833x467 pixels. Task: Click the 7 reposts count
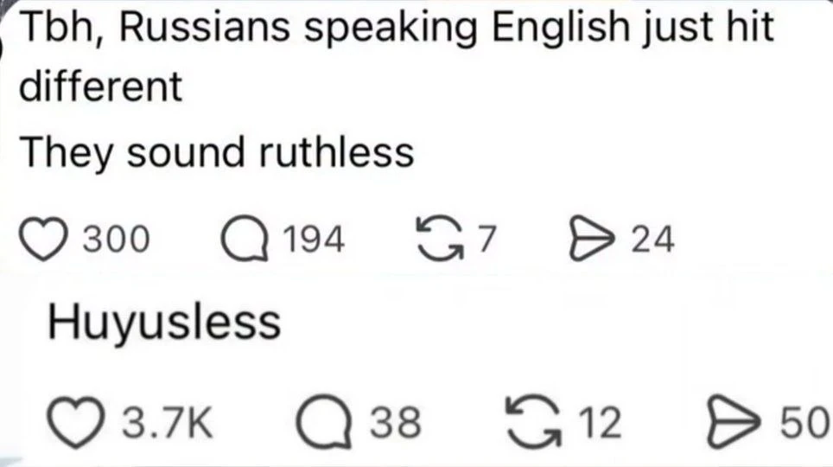pos(486,239)
